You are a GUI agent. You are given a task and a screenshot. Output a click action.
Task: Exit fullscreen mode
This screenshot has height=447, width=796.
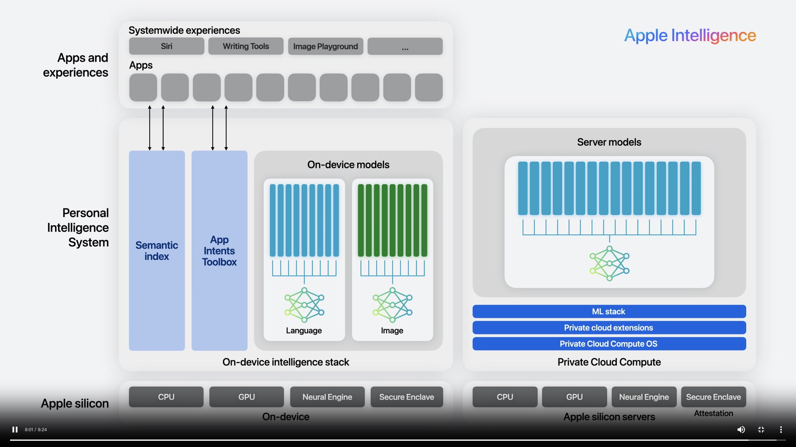click(761, 430)
